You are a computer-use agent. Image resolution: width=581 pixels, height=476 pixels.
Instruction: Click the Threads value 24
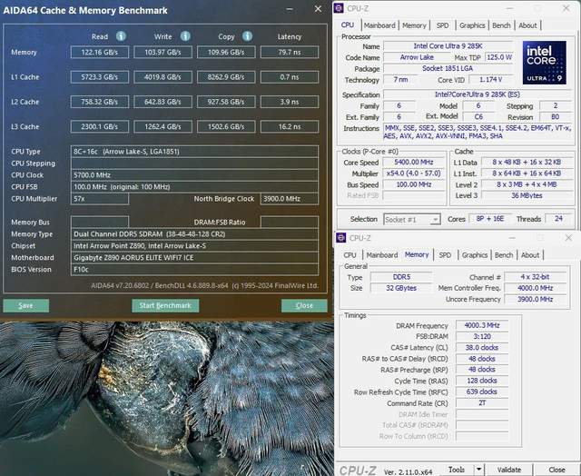tap(558, 219)
